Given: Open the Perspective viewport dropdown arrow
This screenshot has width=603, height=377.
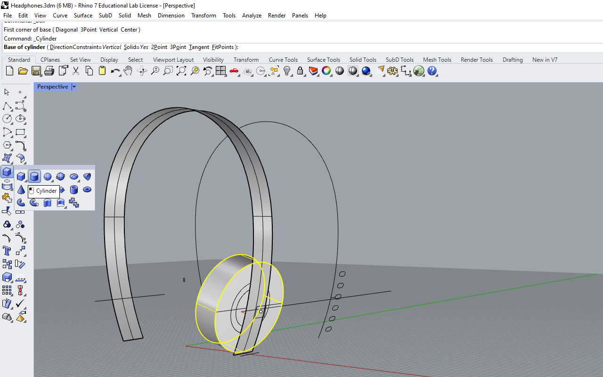Looking at the screenshot, I should coord(74,87).
